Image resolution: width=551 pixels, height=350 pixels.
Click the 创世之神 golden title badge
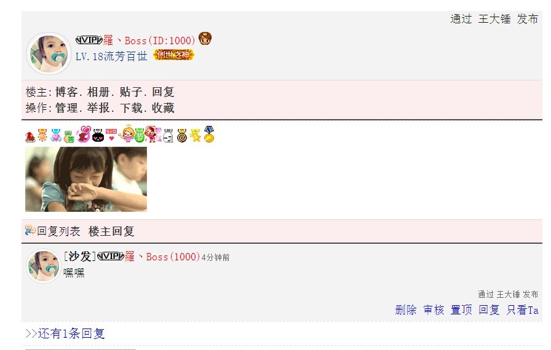pos(173,55)
